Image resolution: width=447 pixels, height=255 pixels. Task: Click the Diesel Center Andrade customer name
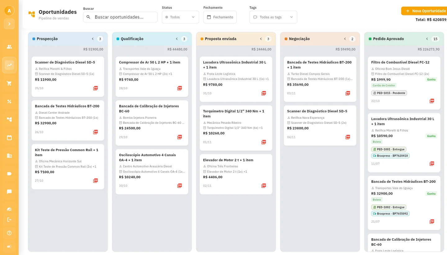point(54,113)
